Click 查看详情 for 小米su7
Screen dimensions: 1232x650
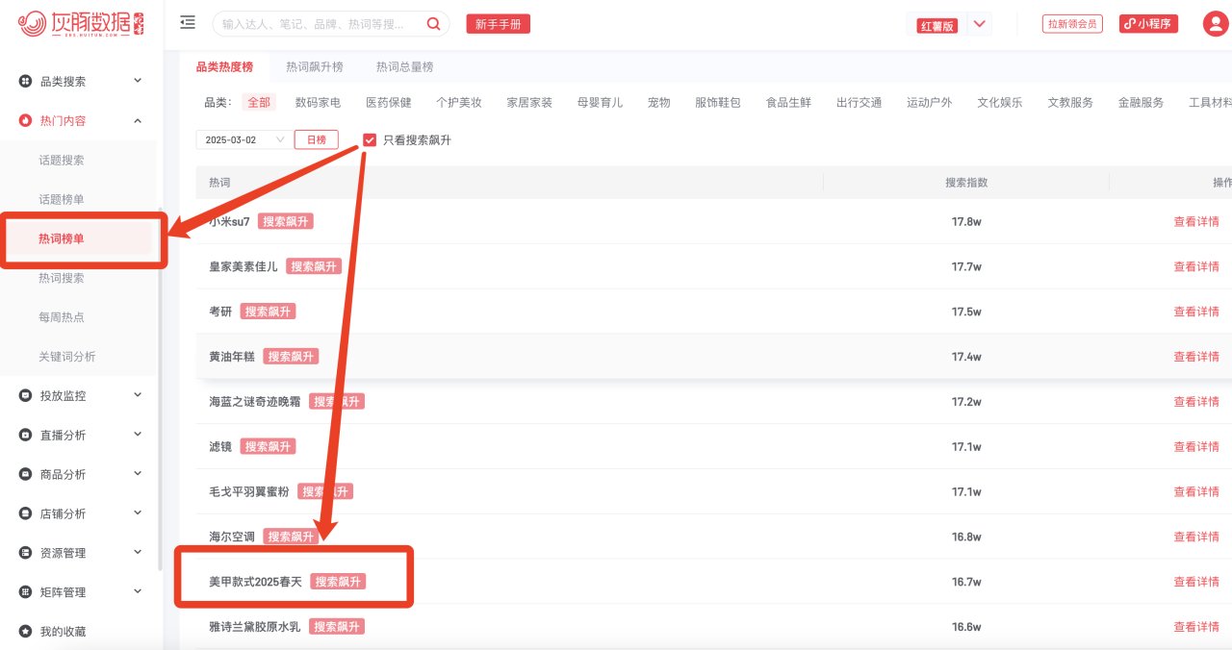pos(1195,222)
